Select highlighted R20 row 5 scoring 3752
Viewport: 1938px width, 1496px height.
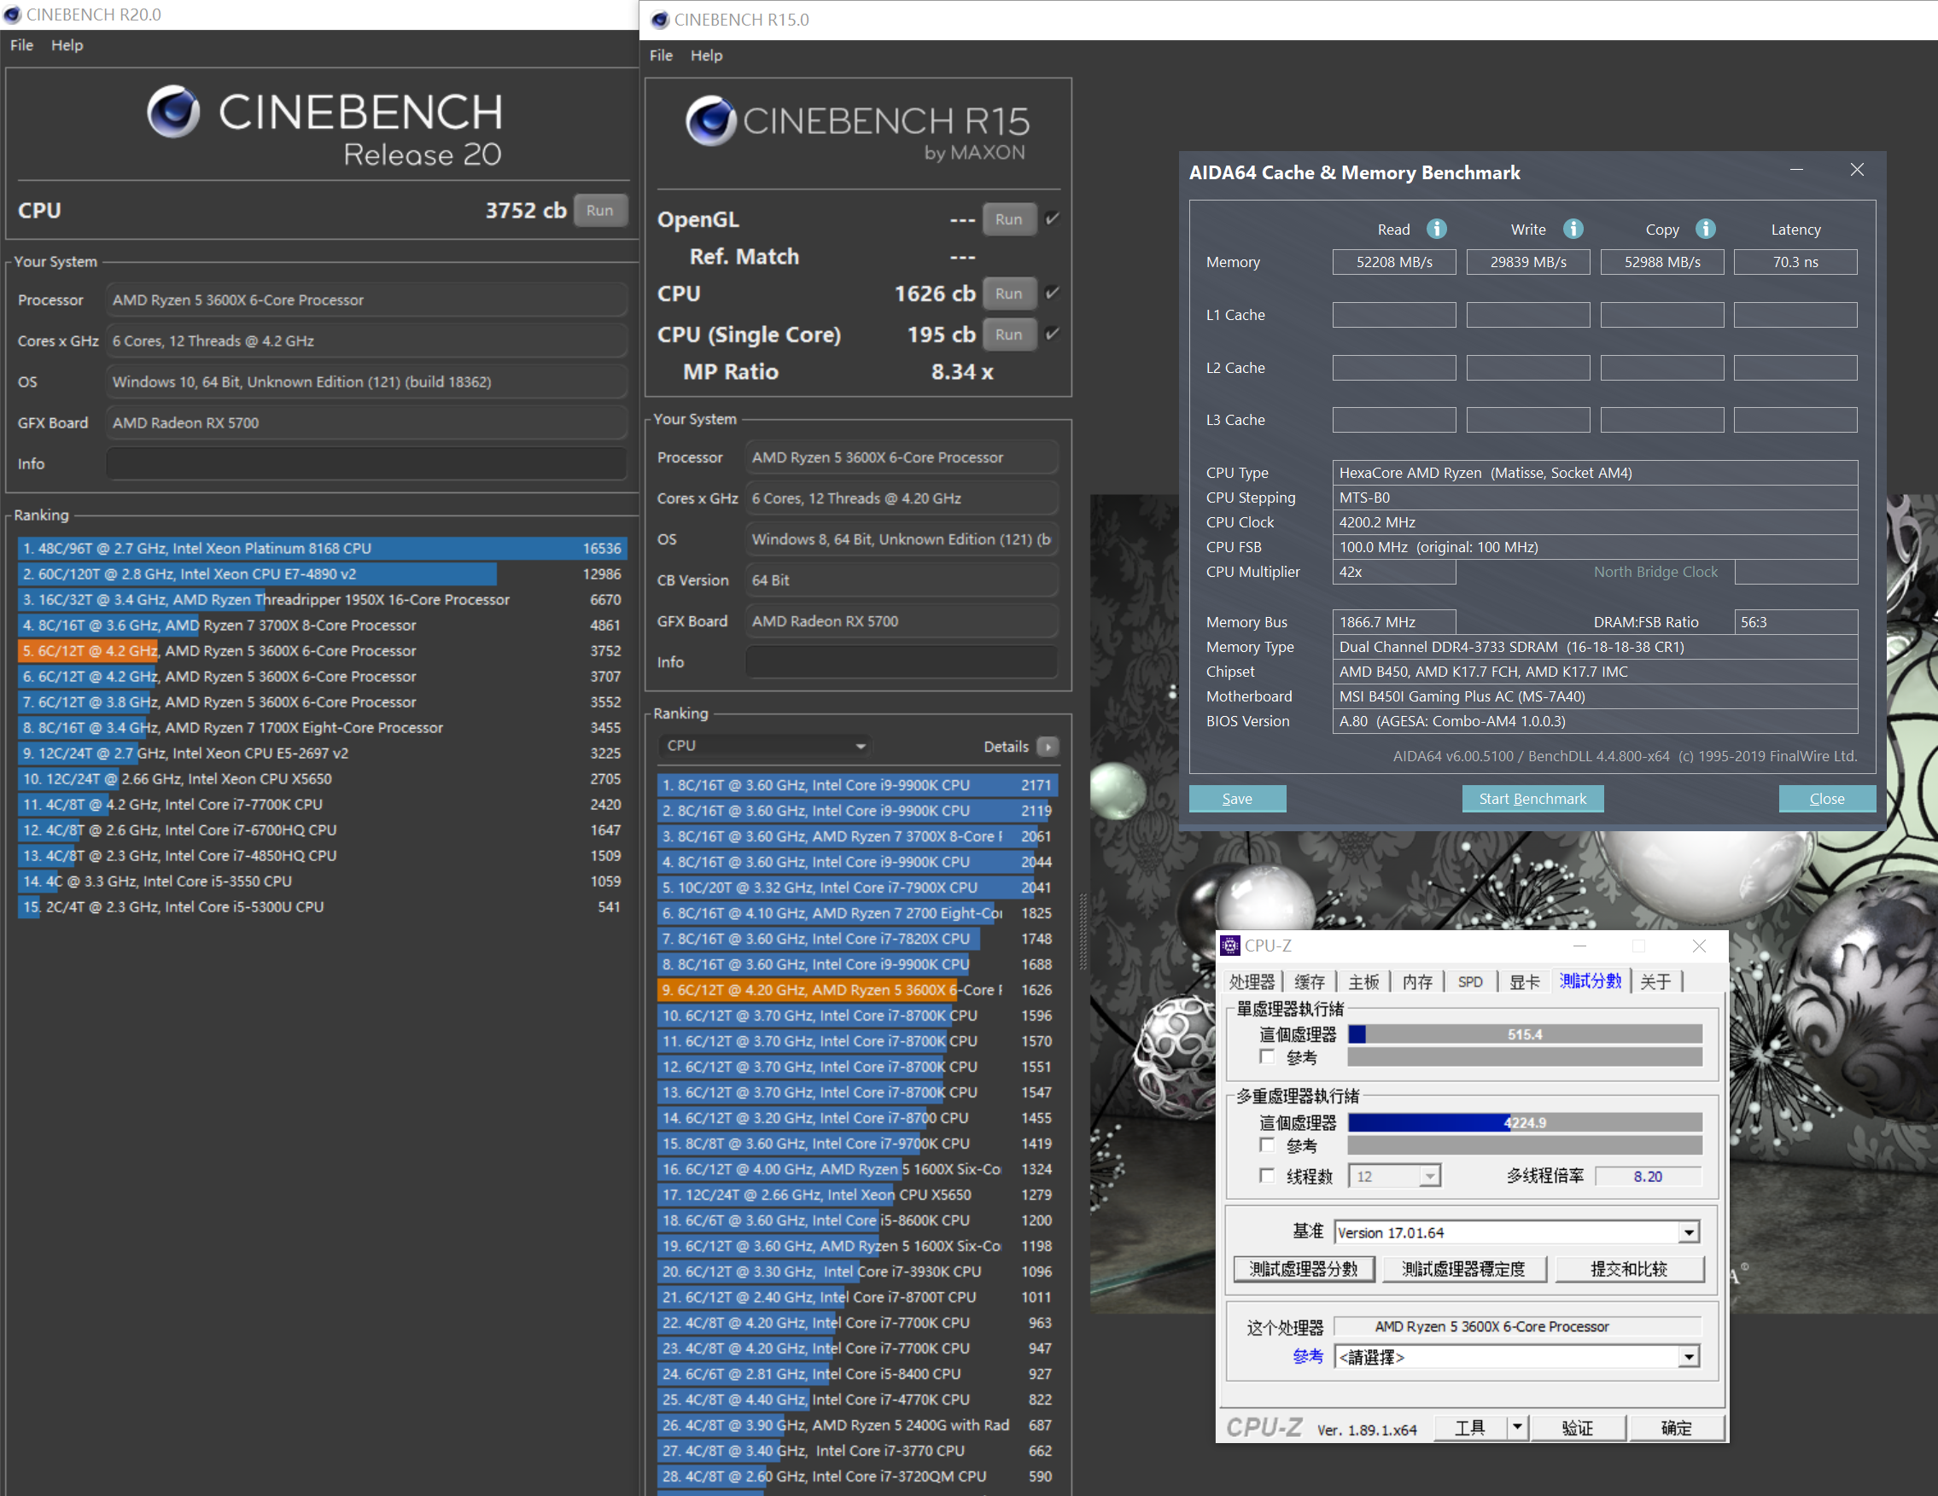click(x=322, y=650)
